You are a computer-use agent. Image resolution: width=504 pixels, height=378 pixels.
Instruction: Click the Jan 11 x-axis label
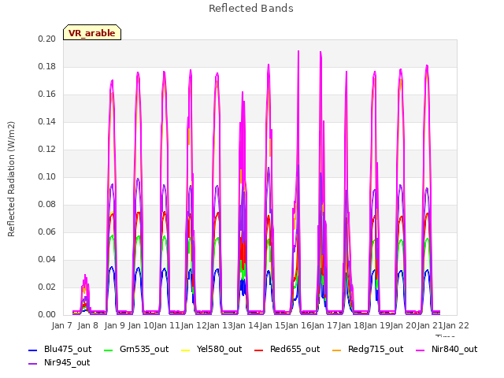(x=167, y=325)
